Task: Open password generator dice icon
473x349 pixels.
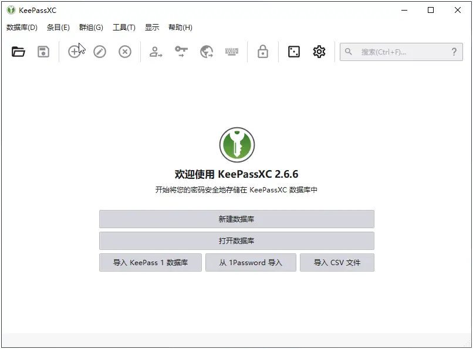Action: tap(294, 52)
